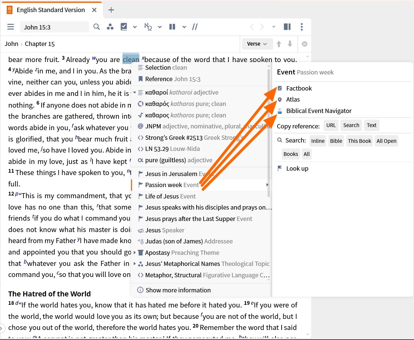Copy reference as Text
This screenshot has width=414, height=340.
click(372, 125)
